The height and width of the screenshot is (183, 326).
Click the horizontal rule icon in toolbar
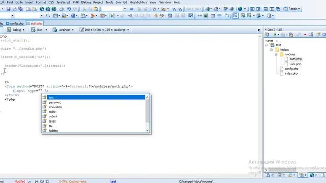pyautogui.click(x=200, y=16)
